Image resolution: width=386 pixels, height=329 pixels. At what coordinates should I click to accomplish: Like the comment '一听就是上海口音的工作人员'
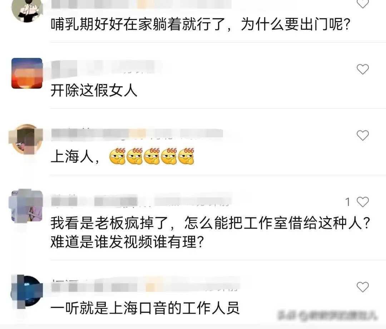pos(363,287)
